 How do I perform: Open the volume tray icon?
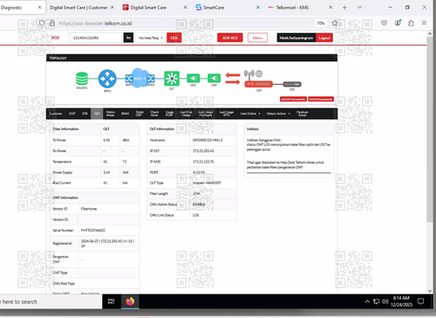[x=385, y=301]
